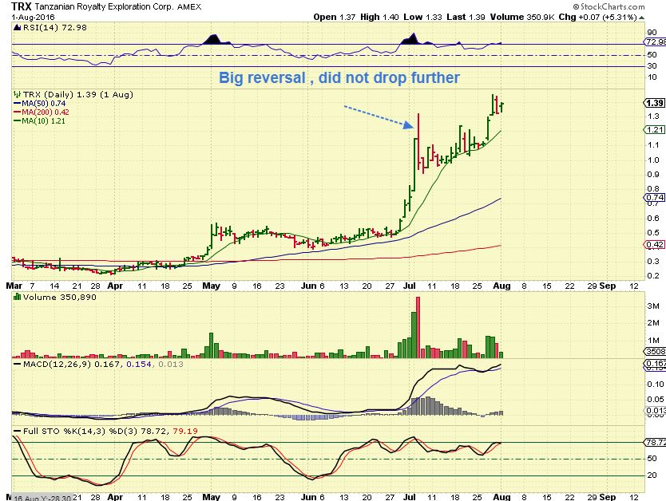Click the Tanzanian Royalty Exploration Corp. title
The height and width of the screenshot is (501, 666).
coord(104,7)
